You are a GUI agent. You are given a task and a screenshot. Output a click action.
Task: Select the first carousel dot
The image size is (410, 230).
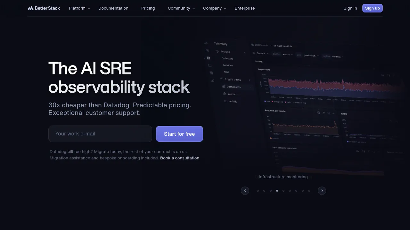(x=258, y=191)
